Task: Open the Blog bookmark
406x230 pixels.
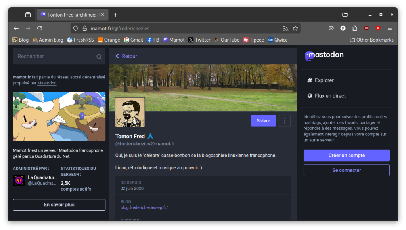Action: point(20,40)
